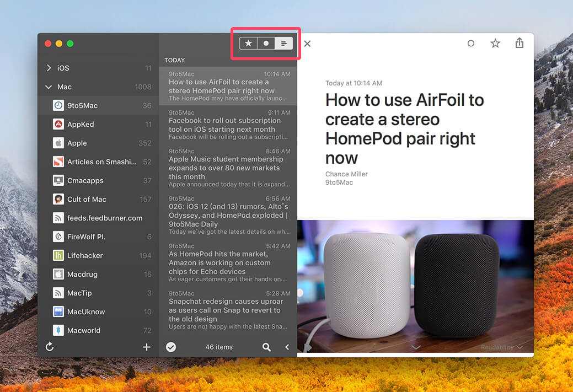
Task: Star the open AirFoil article
Action: [495, 44]
